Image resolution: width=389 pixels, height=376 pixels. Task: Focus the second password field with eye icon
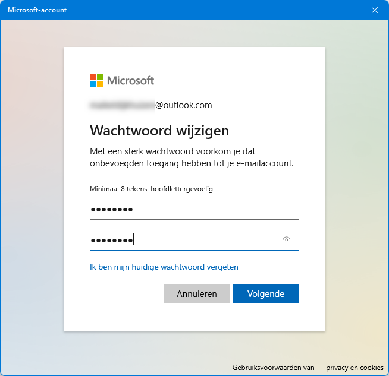click(194, 240)
